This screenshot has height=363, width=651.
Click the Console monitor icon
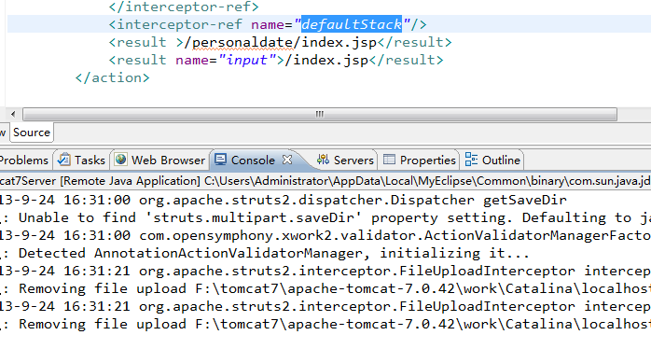[220, 160]
